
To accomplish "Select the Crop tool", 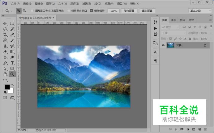I will click(5, 35).
